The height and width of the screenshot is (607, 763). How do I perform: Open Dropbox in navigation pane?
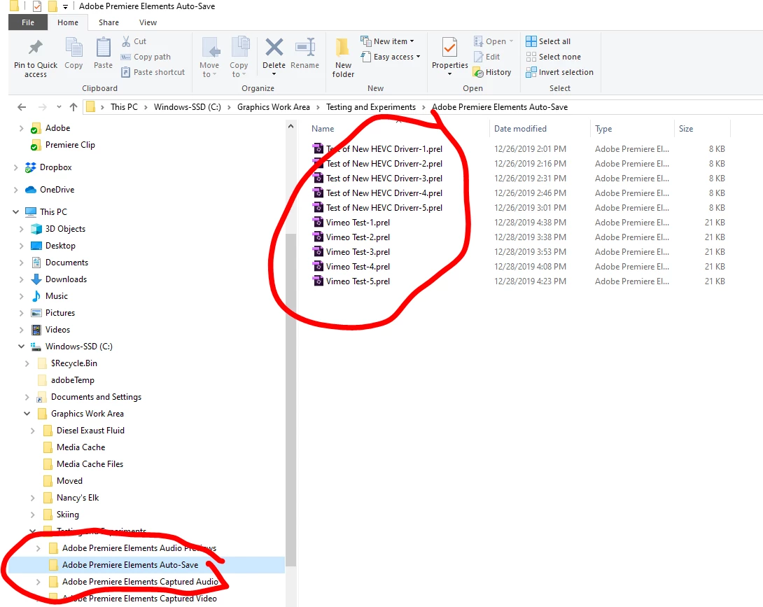pyautogui.click(x=49, y=167)
